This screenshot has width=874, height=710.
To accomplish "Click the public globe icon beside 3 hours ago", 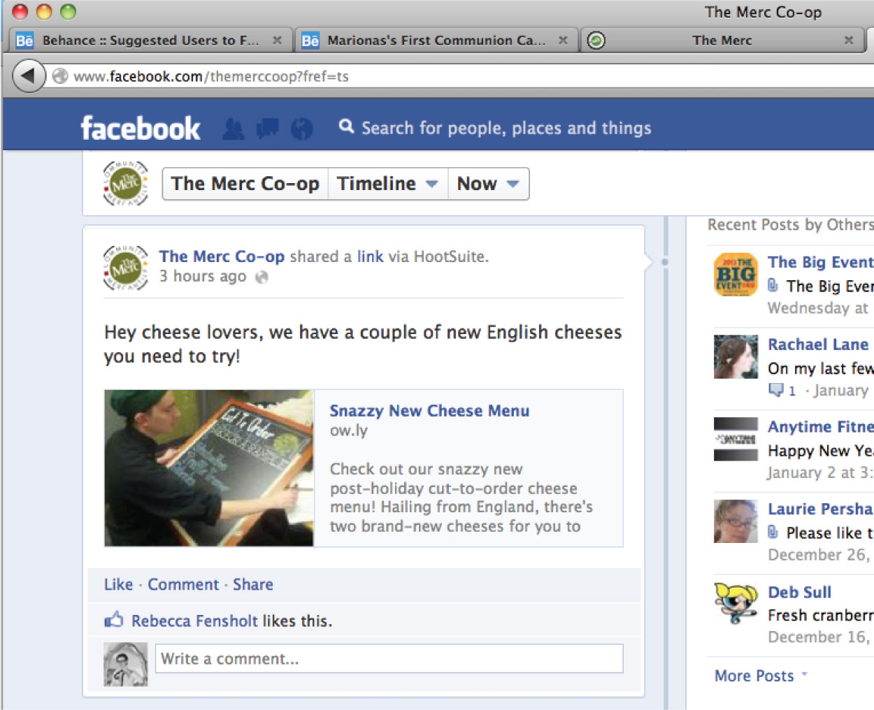I will tap(262, 277).
